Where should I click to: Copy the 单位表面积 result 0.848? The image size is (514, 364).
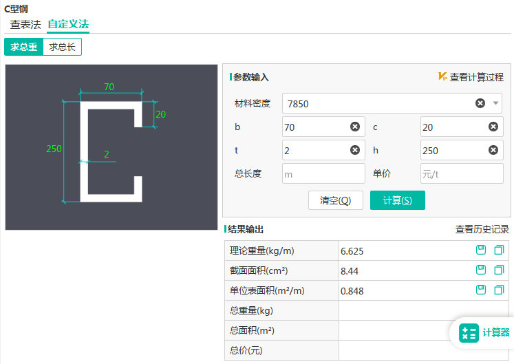(499, 290)
